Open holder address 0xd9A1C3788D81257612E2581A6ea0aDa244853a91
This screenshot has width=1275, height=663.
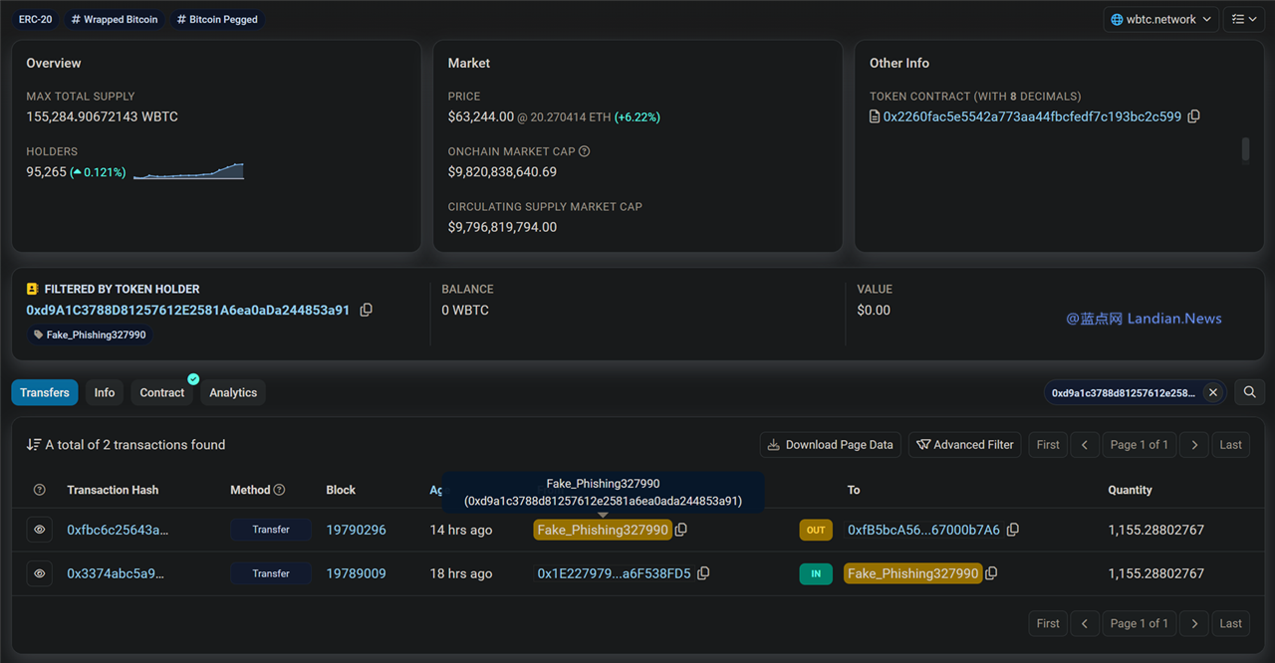pos(188,311)
